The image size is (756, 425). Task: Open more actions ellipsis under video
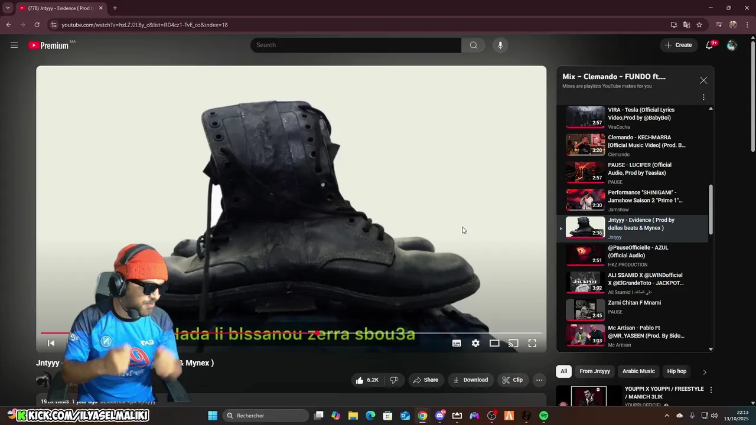coord(539,380)
